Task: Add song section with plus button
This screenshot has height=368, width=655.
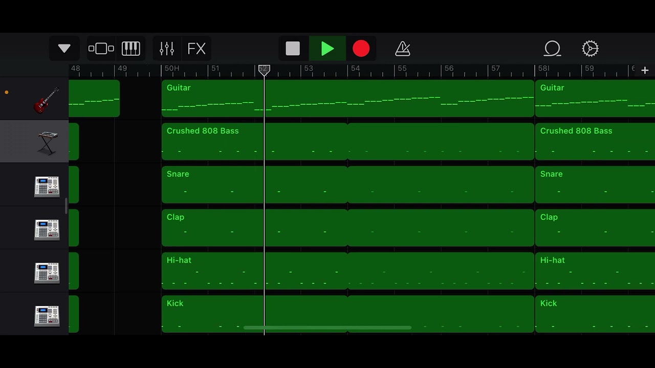Action: pyautogui.click(x=645, y=71)
